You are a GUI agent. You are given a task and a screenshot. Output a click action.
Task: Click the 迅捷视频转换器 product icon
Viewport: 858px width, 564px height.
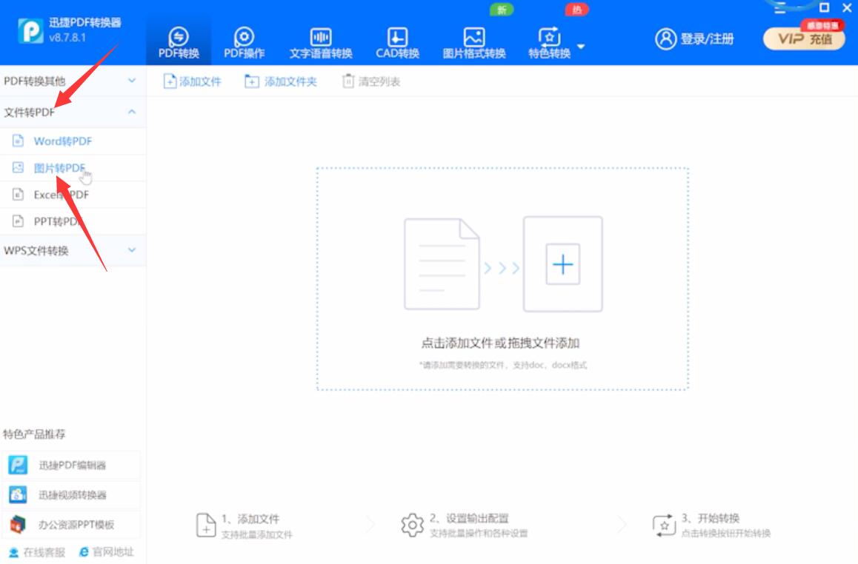pyautogui.click(x=18, y=494)
